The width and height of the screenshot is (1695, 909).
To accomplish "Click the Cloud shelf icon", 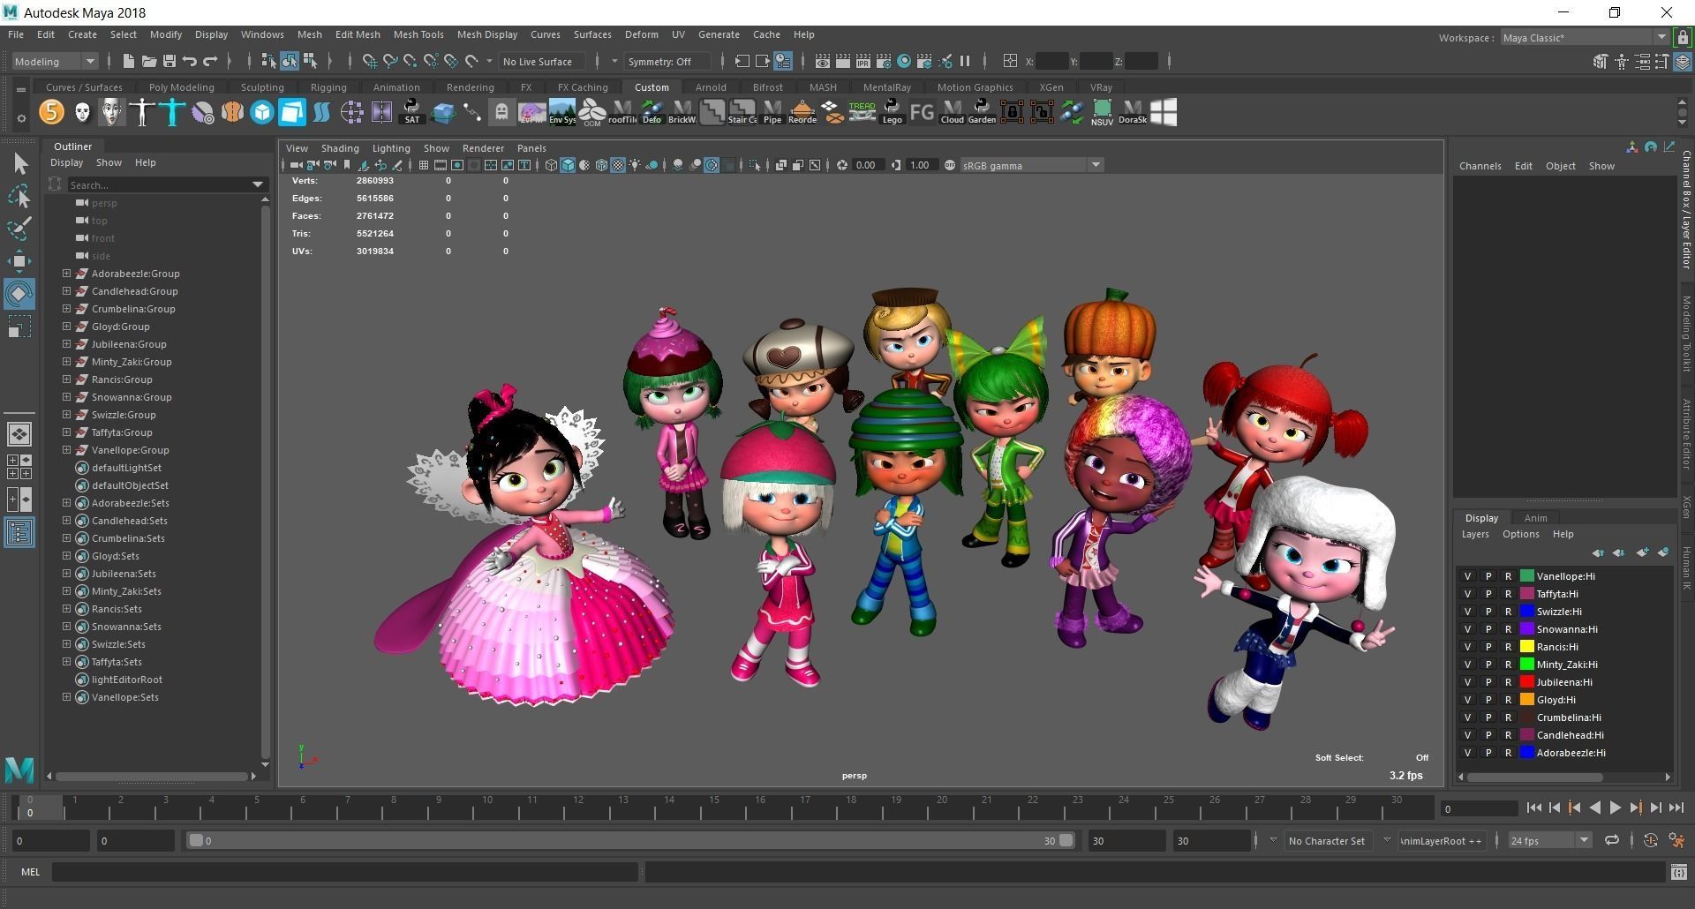I will click(x=952, y=112).
